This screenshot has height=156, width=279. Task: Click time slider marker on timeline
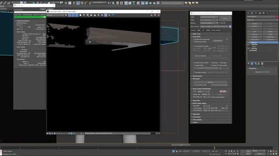pyautogui.click(x=214, y=147)
